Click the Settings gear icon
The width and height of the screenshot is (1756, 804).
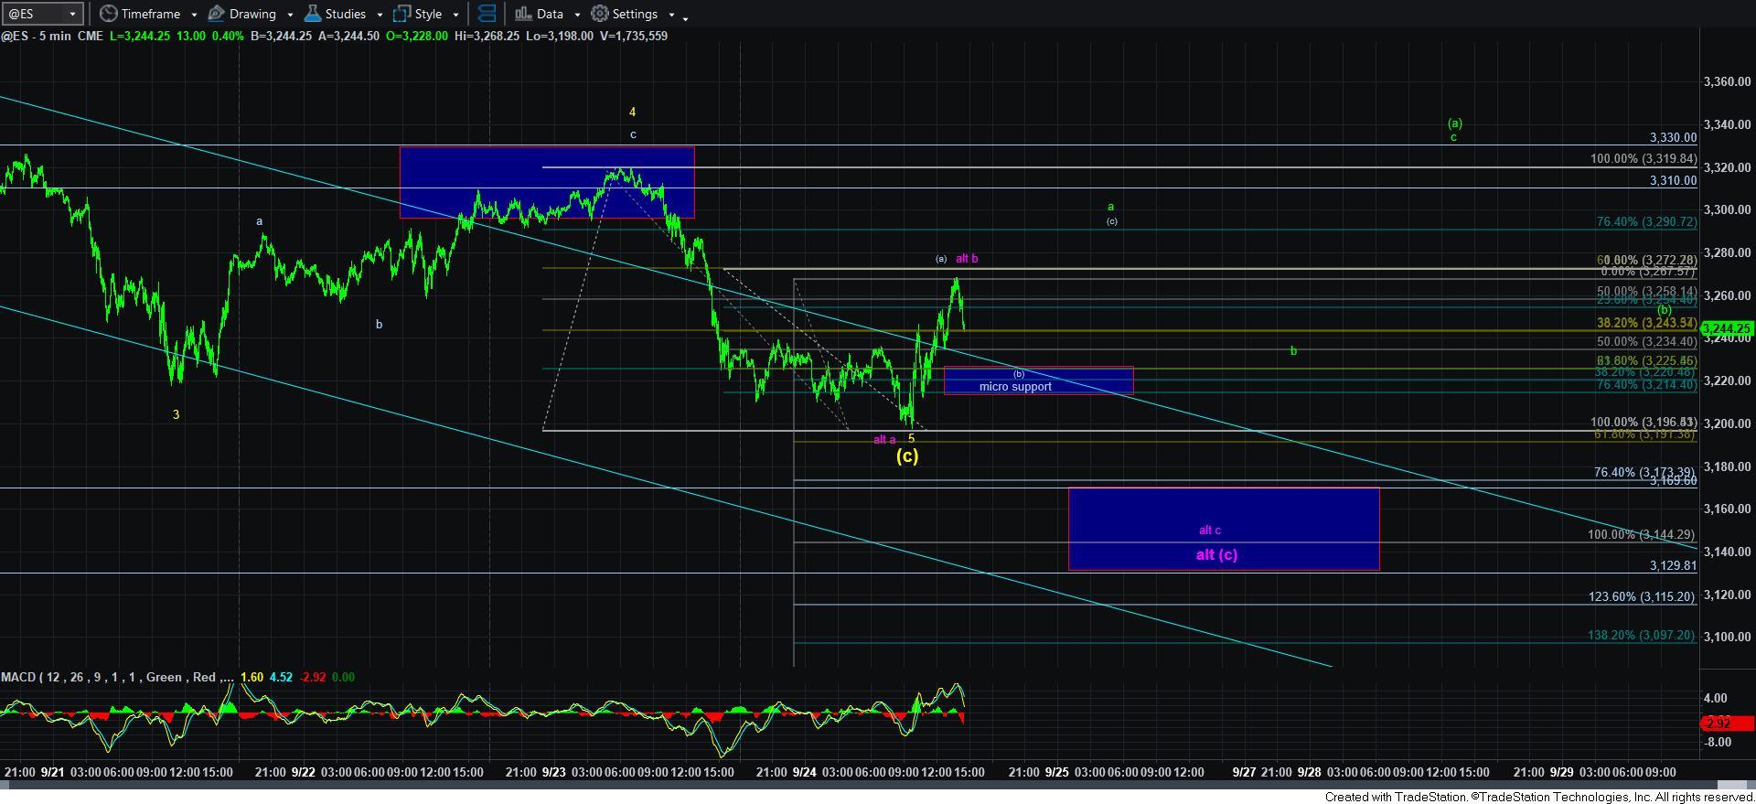[600, 14]
